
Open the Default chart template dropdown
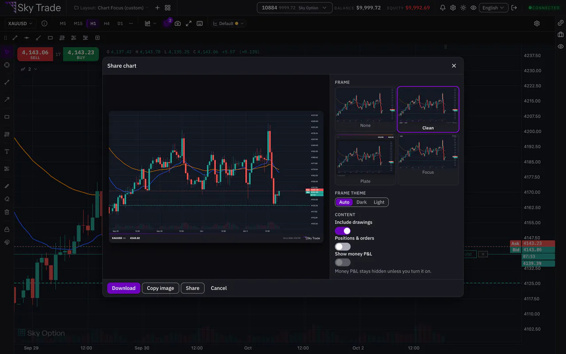(228, 23)
